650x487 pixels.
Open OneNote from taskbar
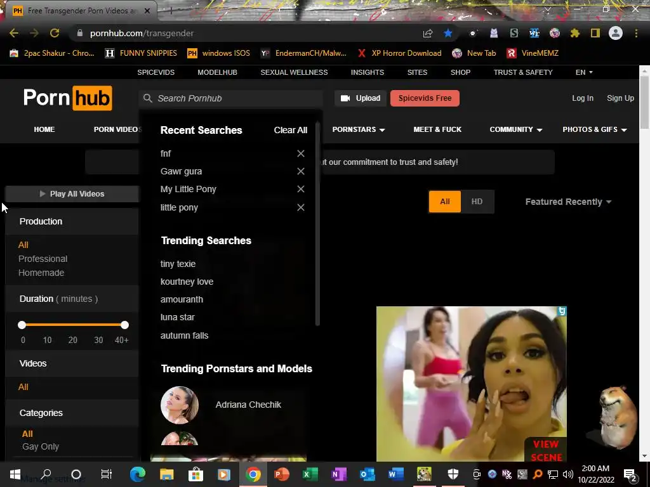coord(339,474)
